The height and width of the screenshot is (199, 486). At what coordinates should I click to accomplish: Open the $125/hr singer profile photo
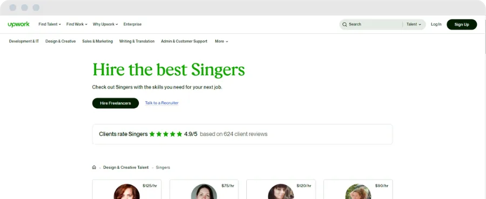[x=127, y=191]
